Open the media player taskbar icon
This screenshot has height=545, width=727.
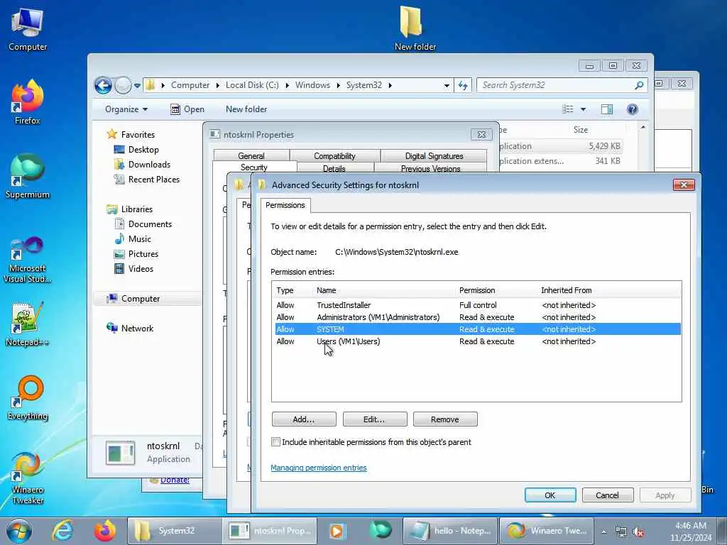click(x=337, y=531)
